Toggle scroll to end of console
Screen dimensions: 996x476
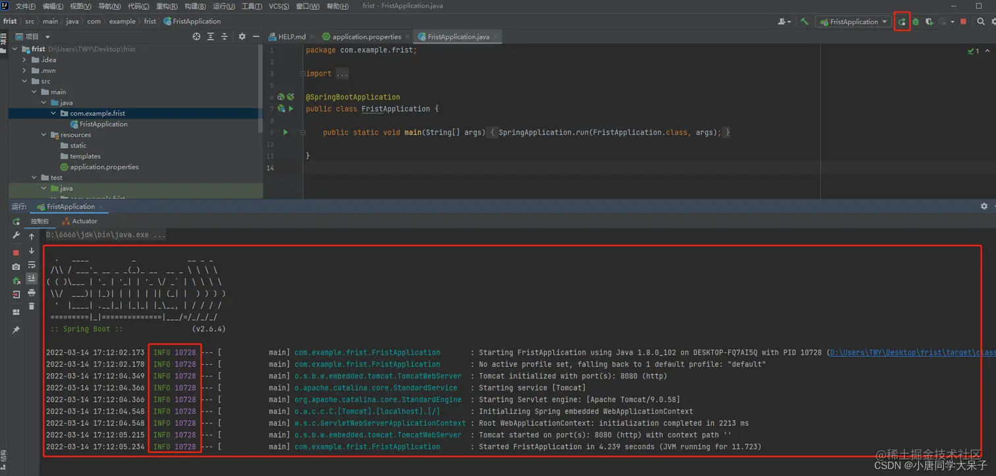32,278
